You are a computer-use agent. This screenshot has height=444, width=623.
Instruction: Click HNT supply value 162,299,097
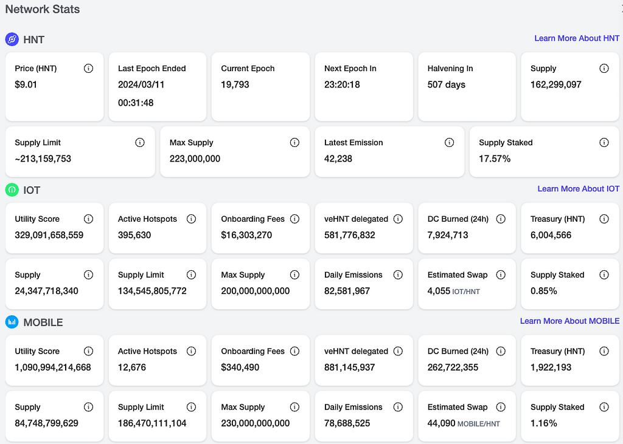[555, 84]
